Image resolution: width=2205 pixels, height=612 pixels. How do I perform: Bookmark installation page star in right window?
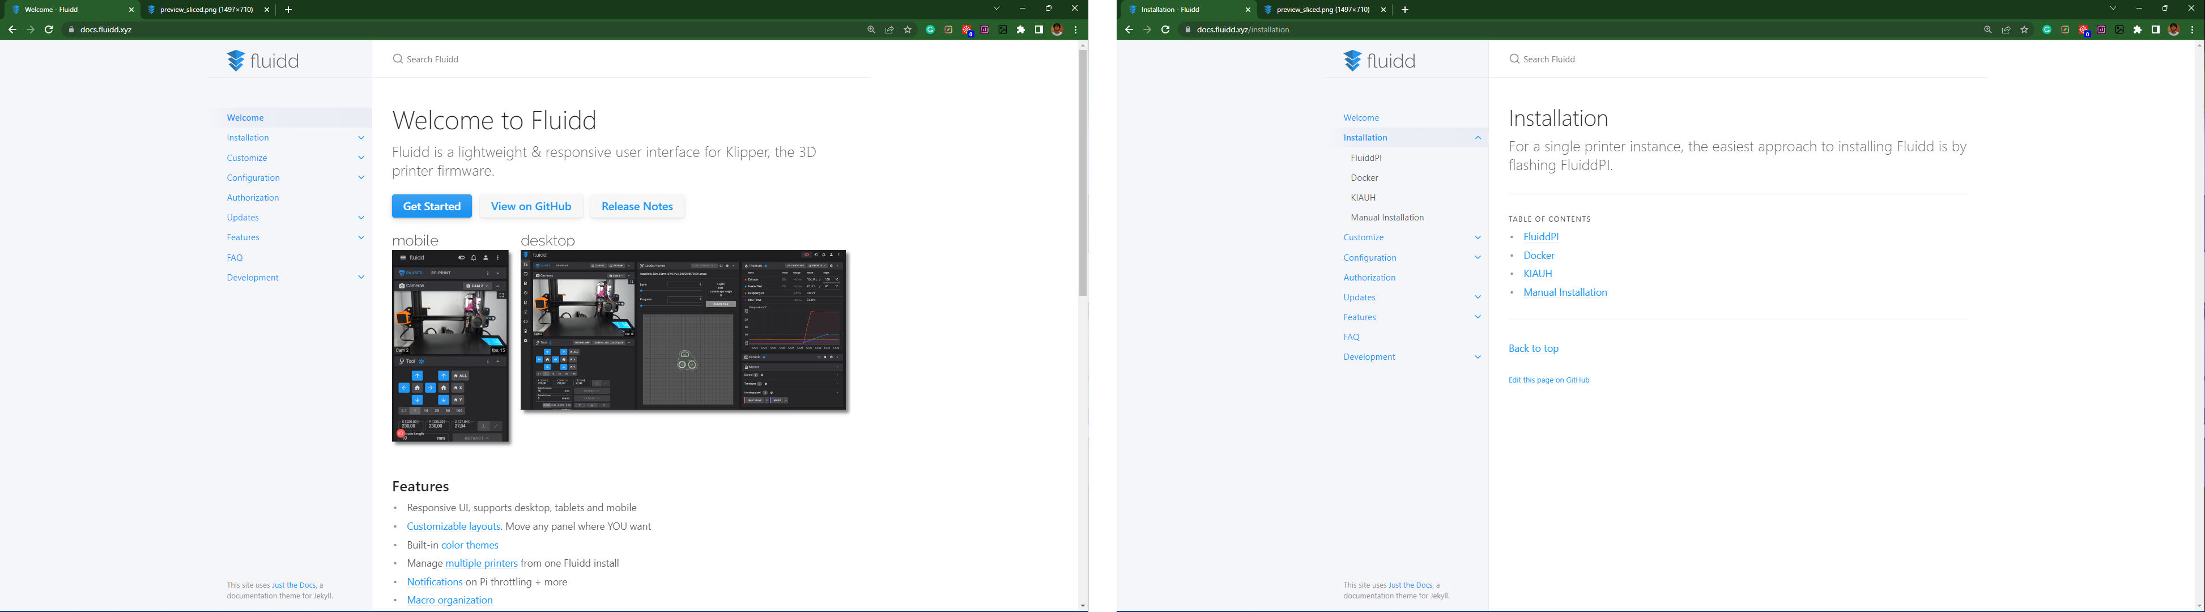2024,30
